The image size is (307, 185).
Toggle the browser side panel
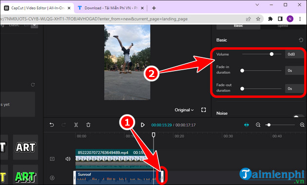tap(280, 19)
